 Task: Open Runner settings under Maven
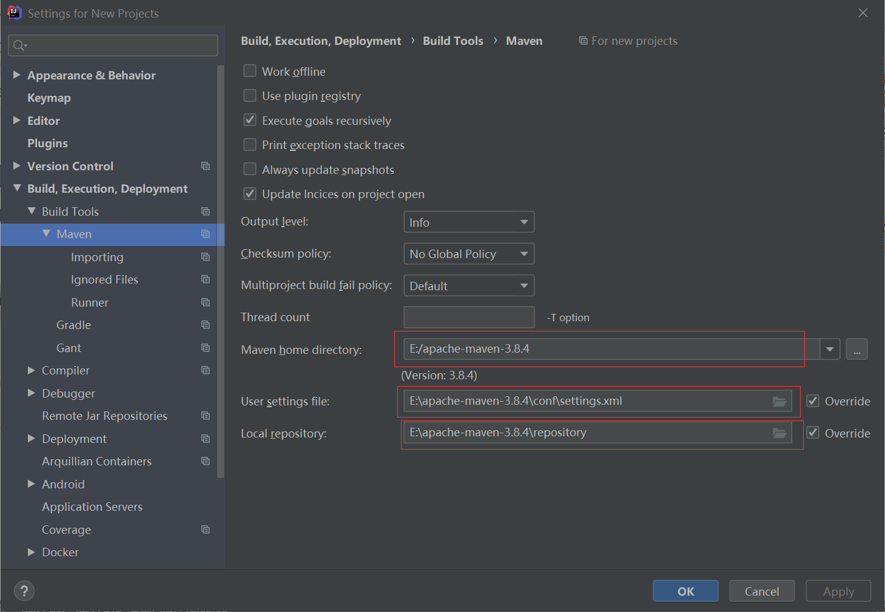pyautogui.click(x=90, y=302)
